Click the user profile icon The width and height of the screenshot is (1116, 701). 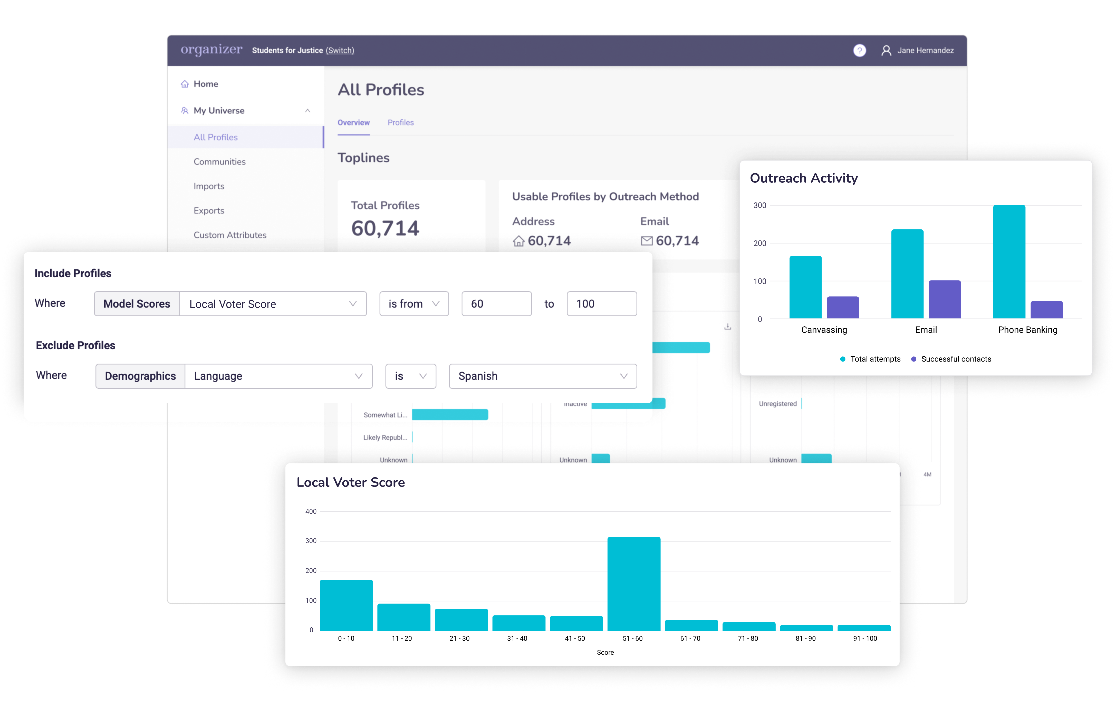pyautogui.click(x=886, y=51)
